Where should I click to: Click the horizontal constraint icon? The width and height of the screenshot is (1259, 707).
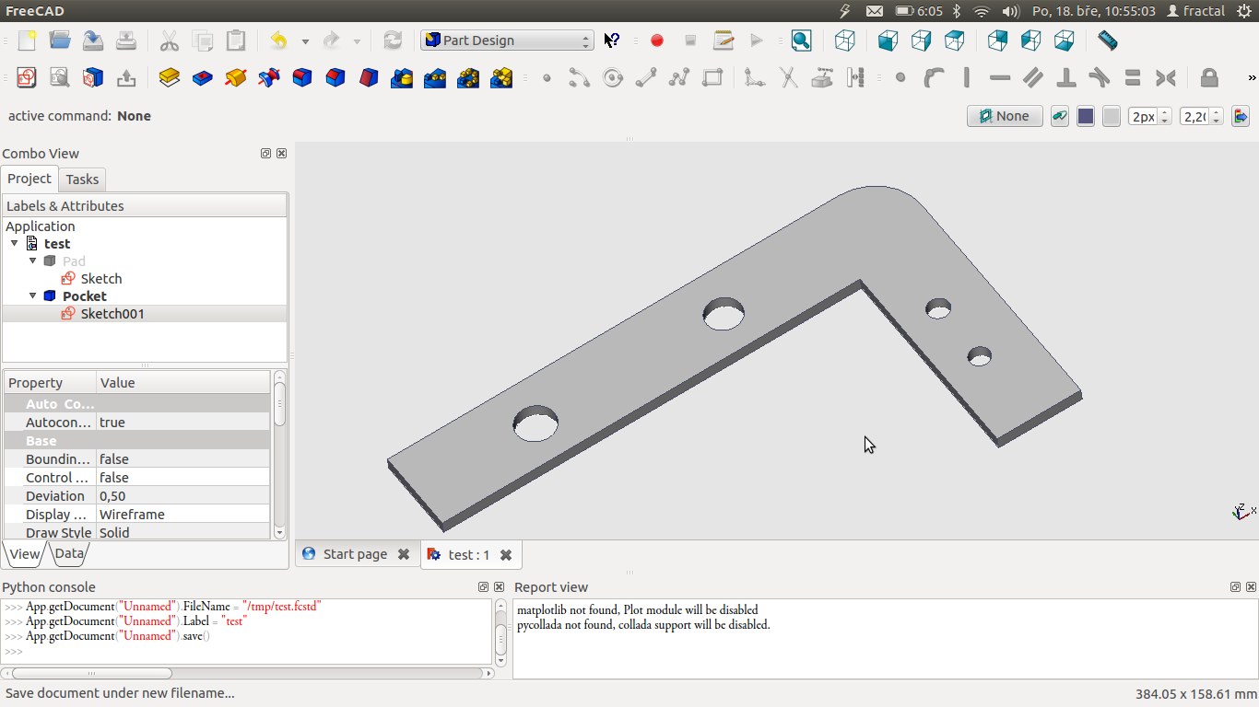click(x=1000, y=78)
